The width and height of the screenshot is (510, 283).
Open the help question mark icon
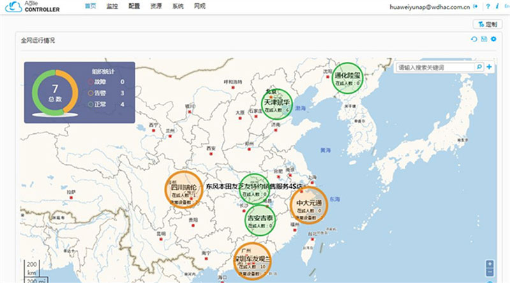[488, 6]
